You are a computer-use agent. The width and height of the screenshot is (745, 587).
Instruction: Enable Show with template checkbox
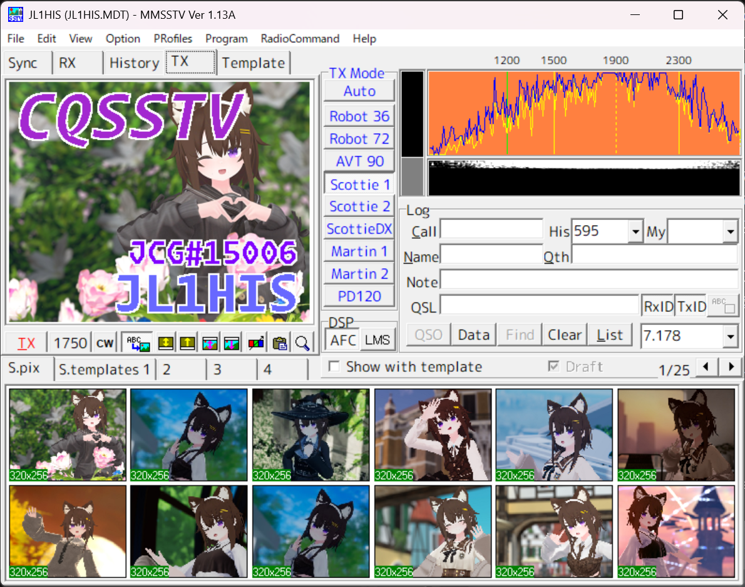(x=335, y=367)
